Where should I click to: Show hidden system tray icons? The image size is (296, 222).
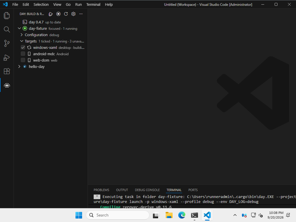(235, 215)
